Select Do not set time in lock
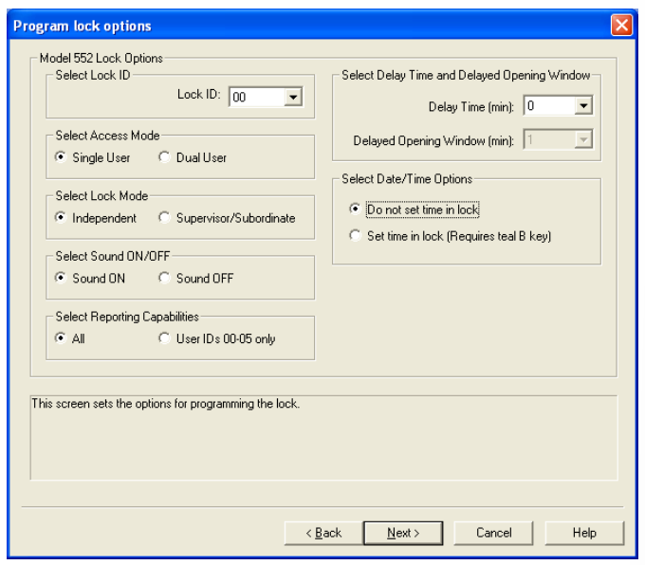This screenshot has width=645, height=565. point(356,210)
